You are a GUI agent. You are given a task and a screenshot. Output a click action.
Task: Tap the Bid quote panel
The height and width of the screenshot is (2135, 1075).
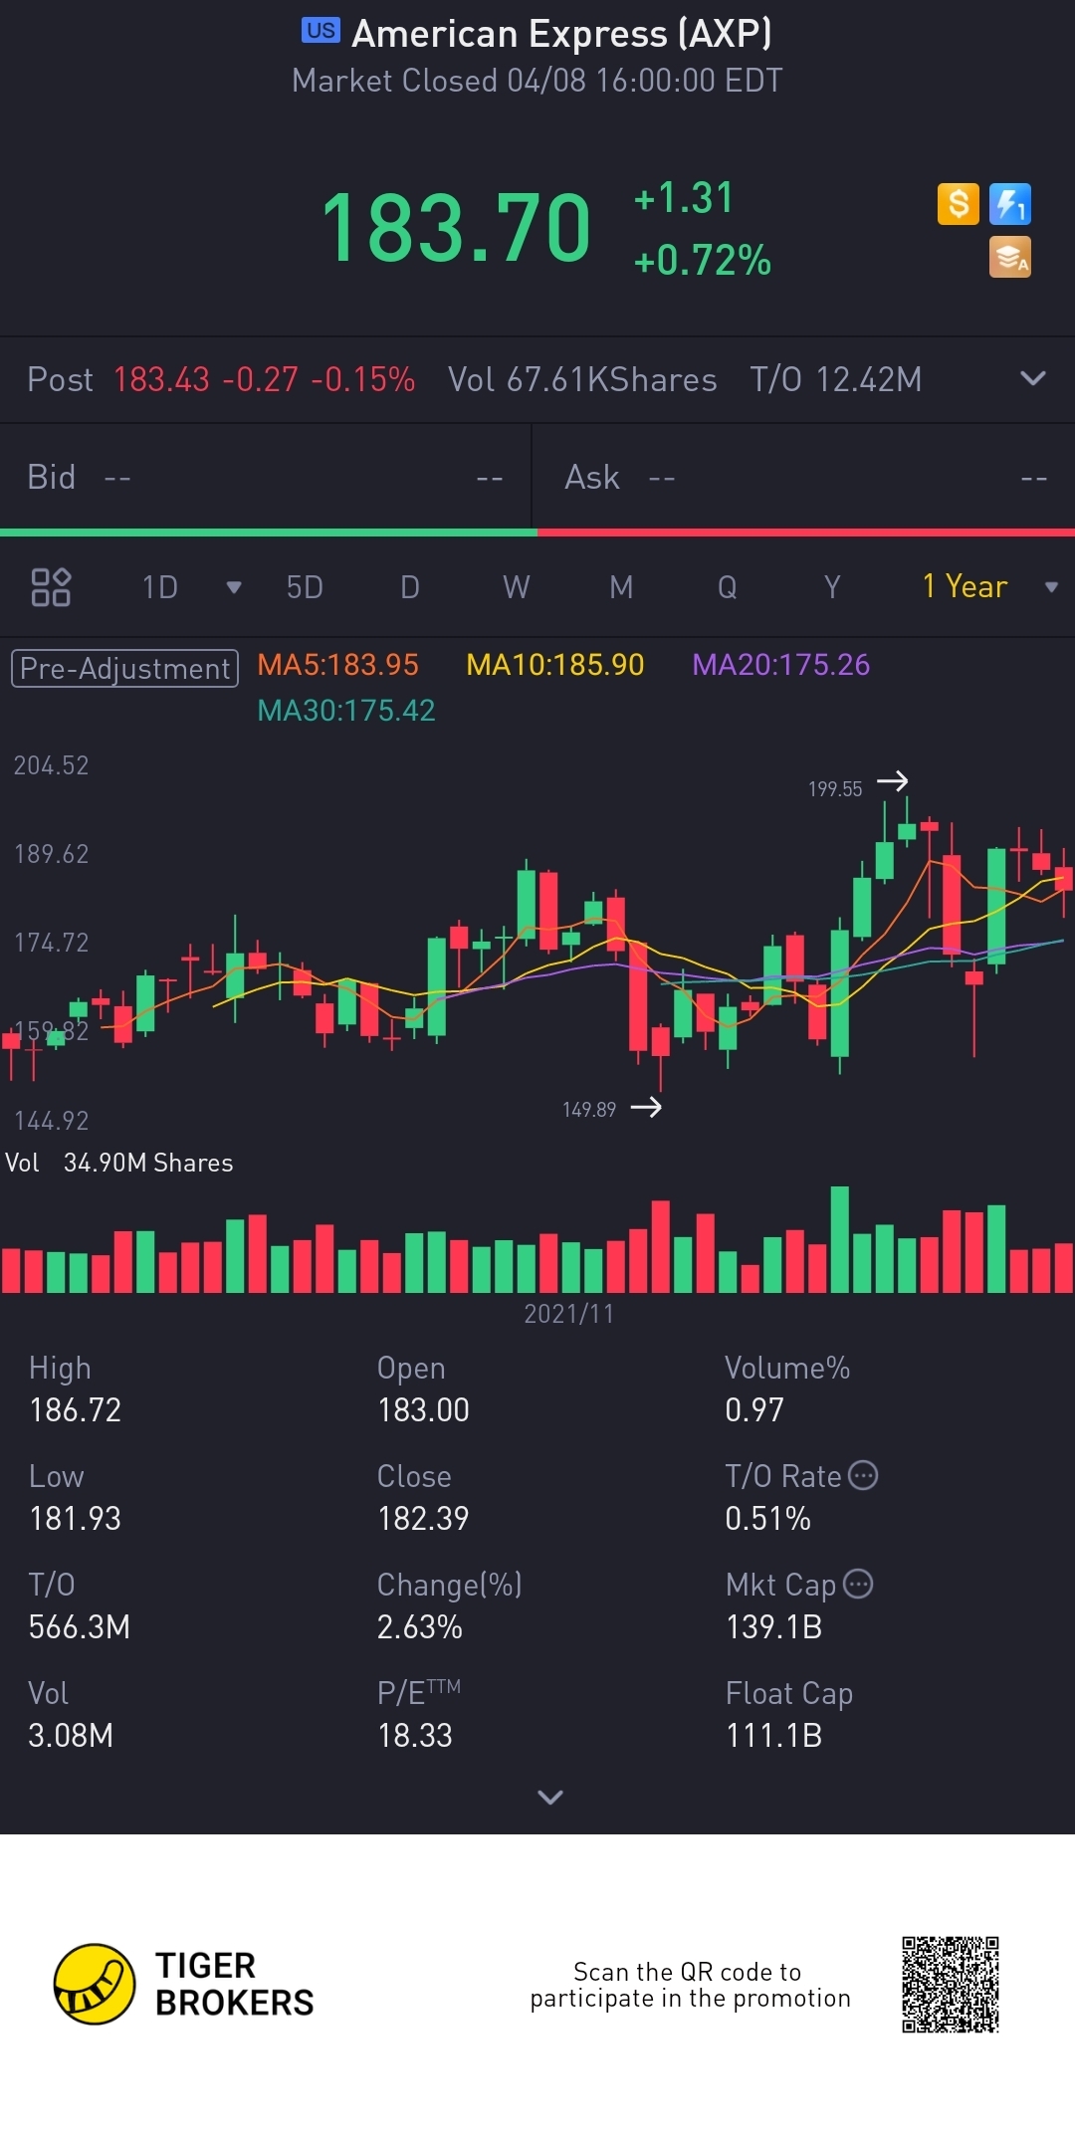pyautogui.click(x=266, y=478)
